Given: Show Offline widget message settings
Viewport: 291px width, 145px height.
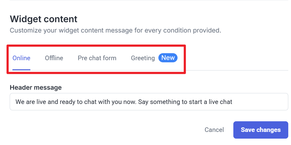Looking at the screenshot, I should point(54,58).
